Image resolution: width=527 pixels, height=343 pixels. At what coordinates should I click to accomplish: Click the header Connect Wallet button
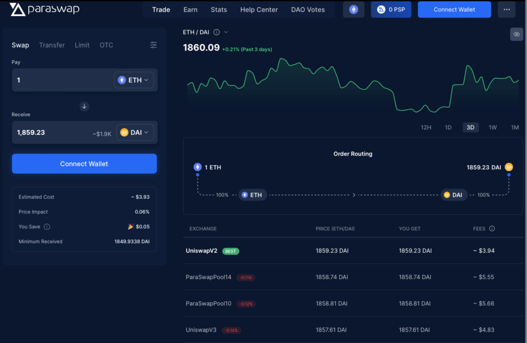point(454,9)
